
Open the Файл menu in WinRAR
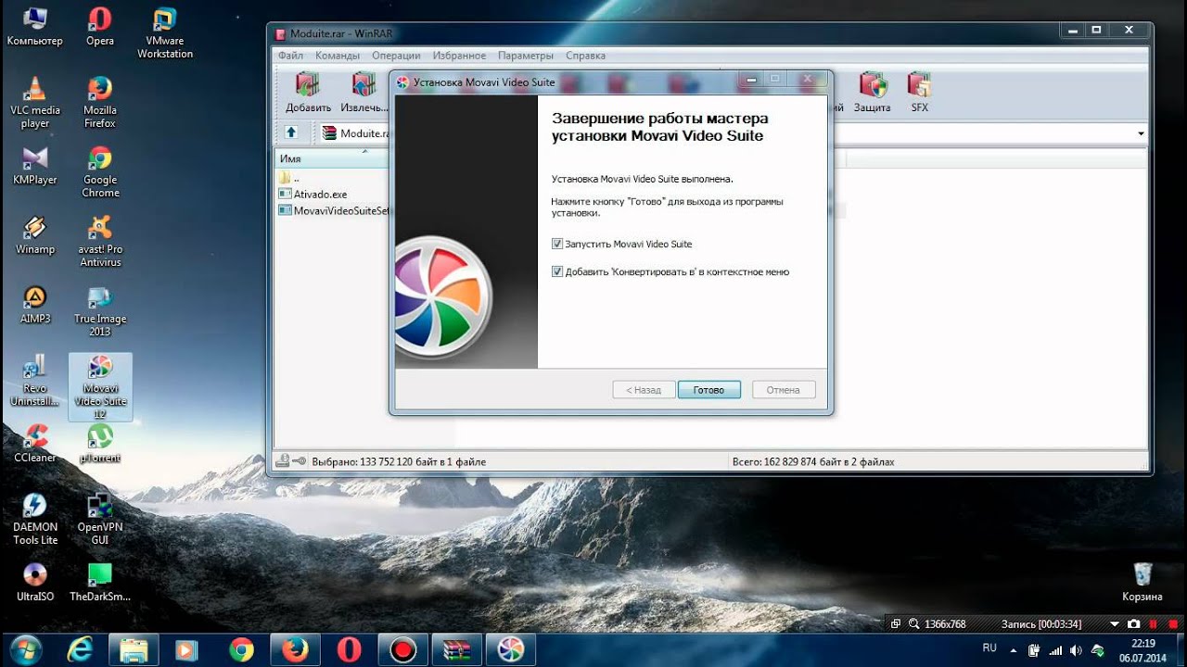coord(290,56)
